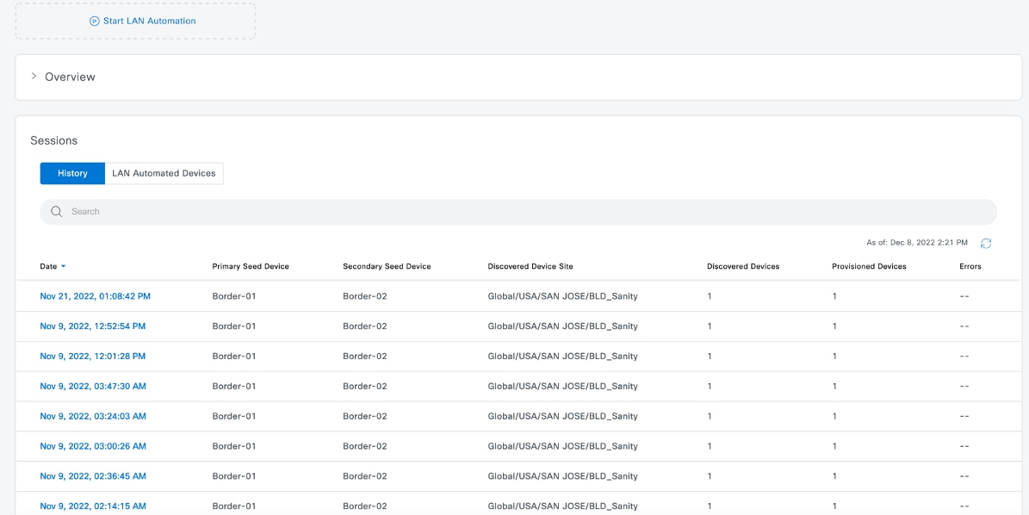The width and height of the screenshot is (1029, 515).
Task: Open session Nov 21, 2022, 01:08:42 PM
Action: 96,296
